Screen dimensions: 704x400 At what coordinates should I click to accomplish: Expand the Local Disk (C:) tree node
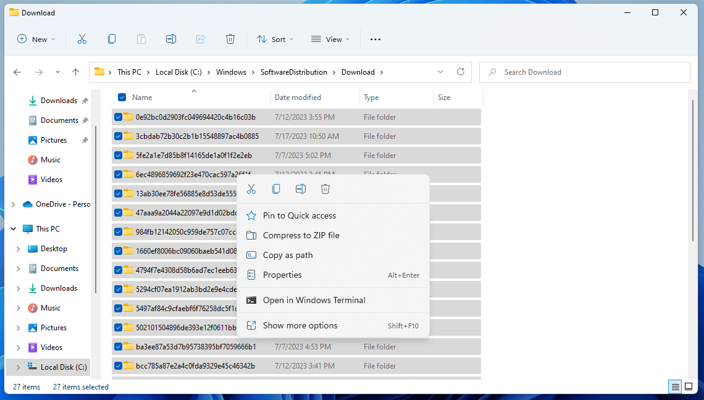[x=19, y=367]
